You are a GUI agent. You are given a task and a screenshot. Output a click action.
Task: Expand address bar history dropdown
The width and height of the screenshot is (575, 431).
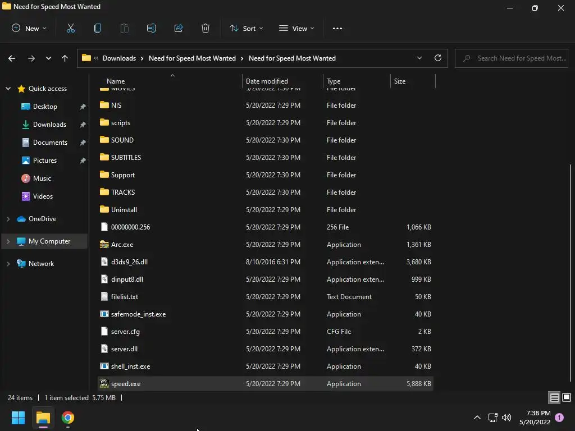(419, 58)
